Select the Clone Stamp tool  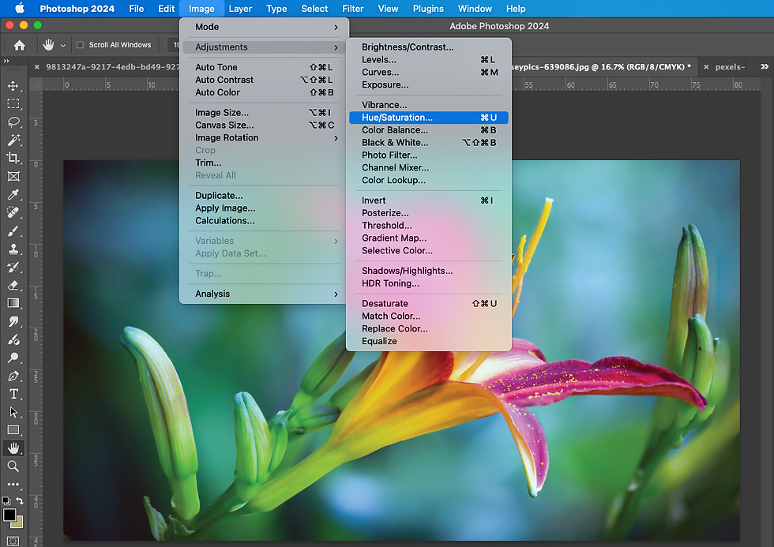13,249
